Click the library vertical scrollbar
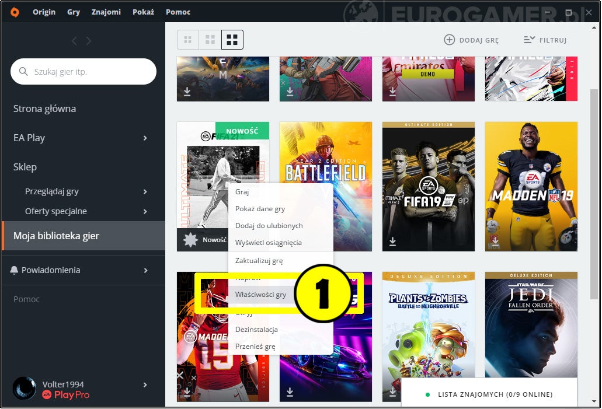Viewport: 602px width, 409px height. click(x=594, y=194)
